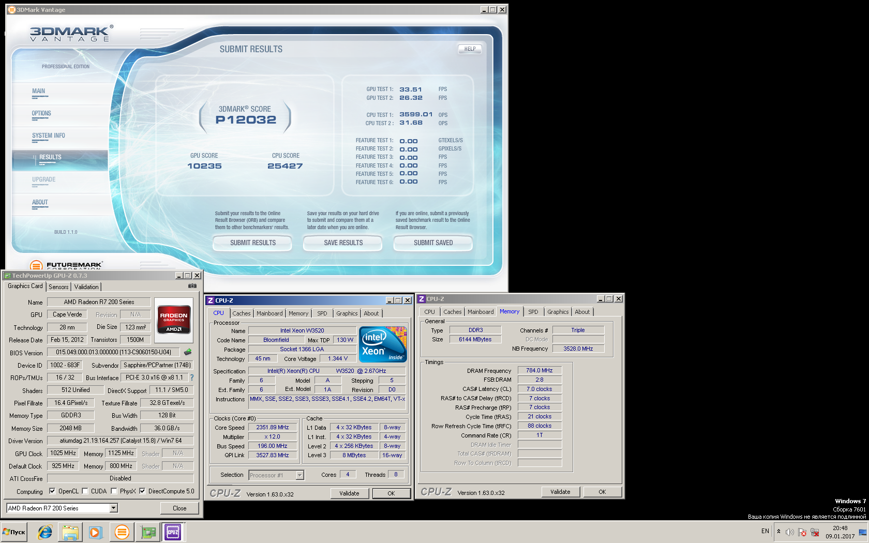The image size is (869, 543).
Task: Click Validate in CPU-Z CPU window
Action: [349, 493]
